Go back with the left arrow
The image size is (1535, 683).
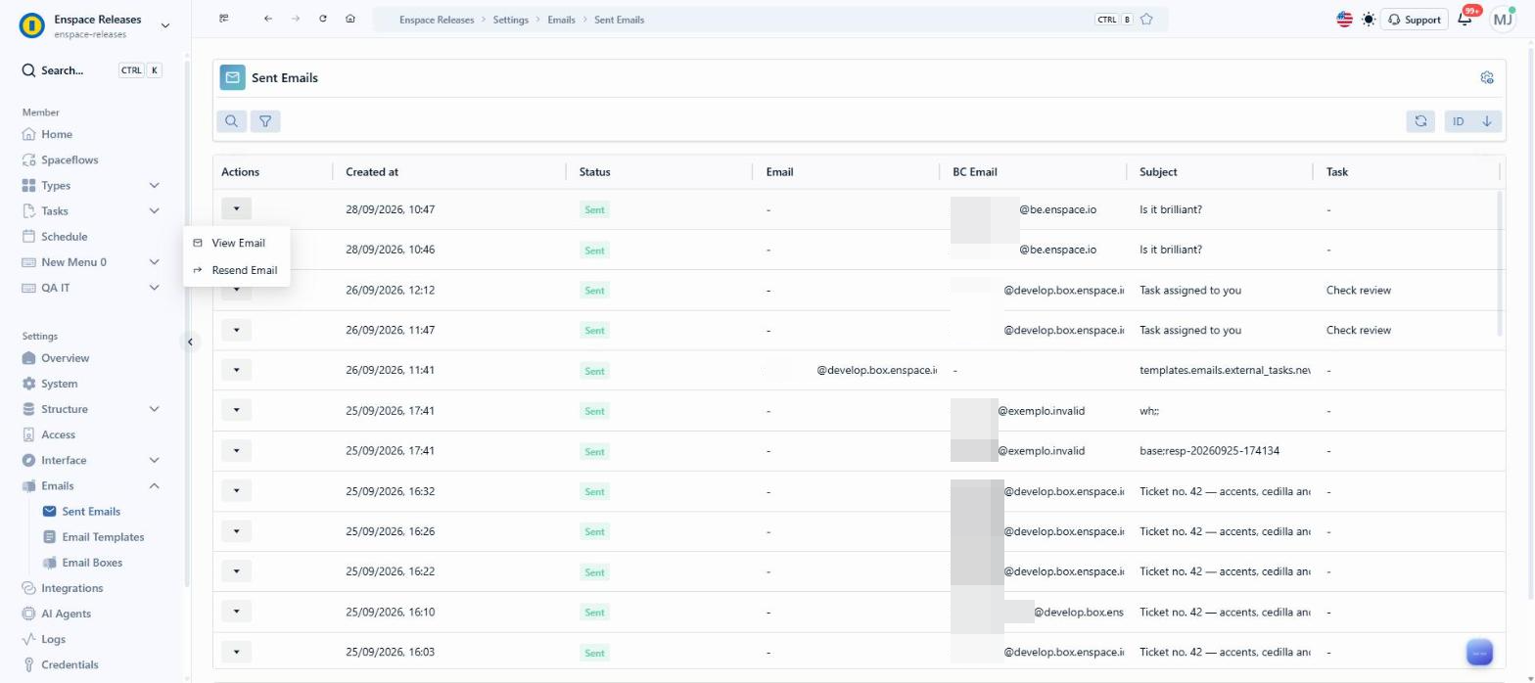268,19
